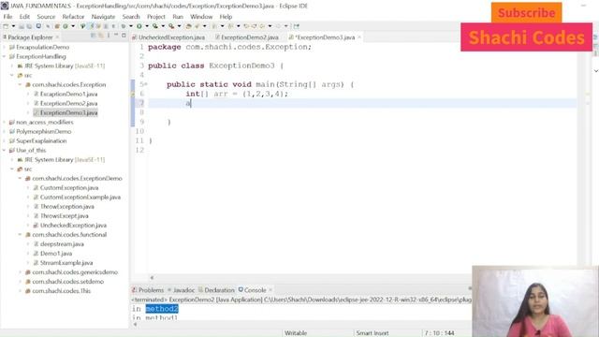Click the Open Perspective icon at toolbar end
Viewport: 599px width, 337px height.
pos(297,26)
